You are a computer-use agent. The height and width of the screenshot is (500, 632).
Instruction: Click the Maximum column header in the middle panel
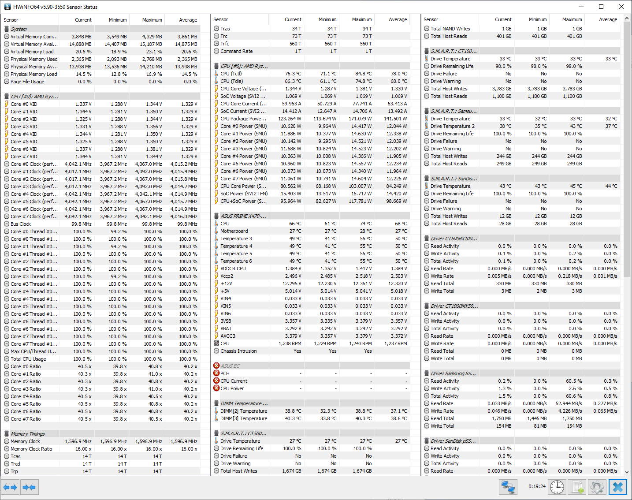(357, 19)
